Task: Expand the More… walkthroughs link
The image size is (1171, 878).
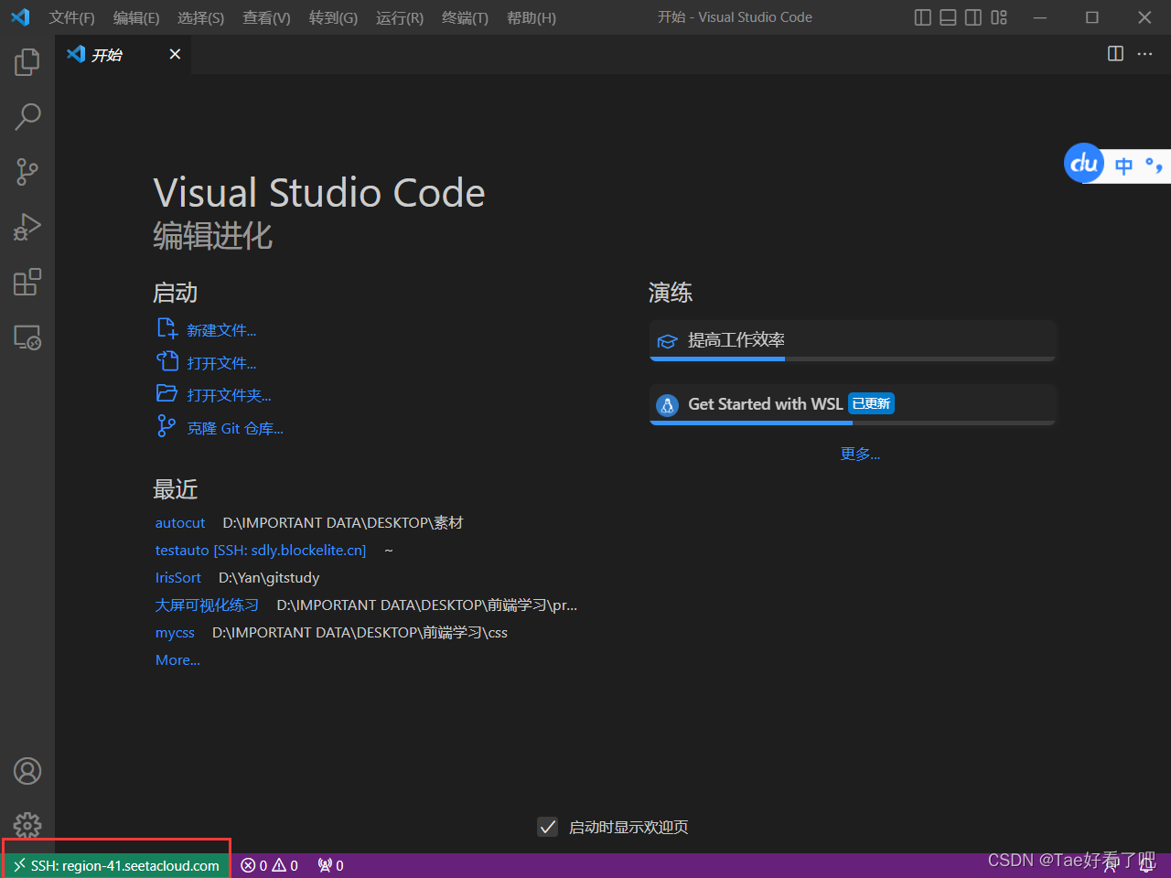Action: 860,454
